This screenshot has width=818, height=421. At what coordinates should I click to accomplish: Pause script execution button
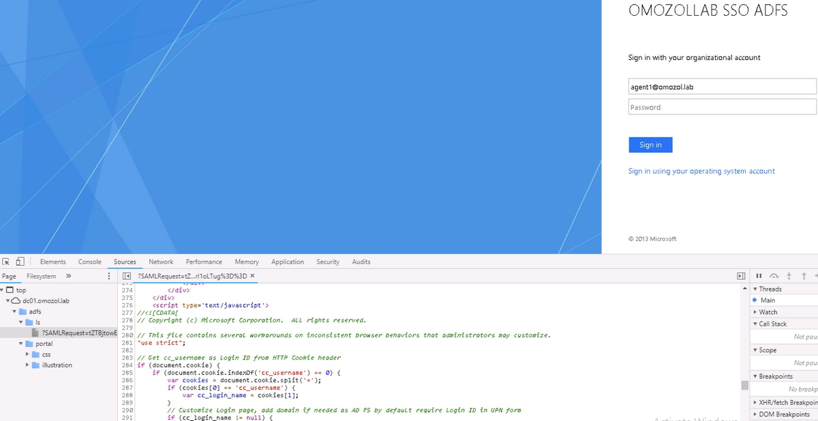click(x=759, y=276)
